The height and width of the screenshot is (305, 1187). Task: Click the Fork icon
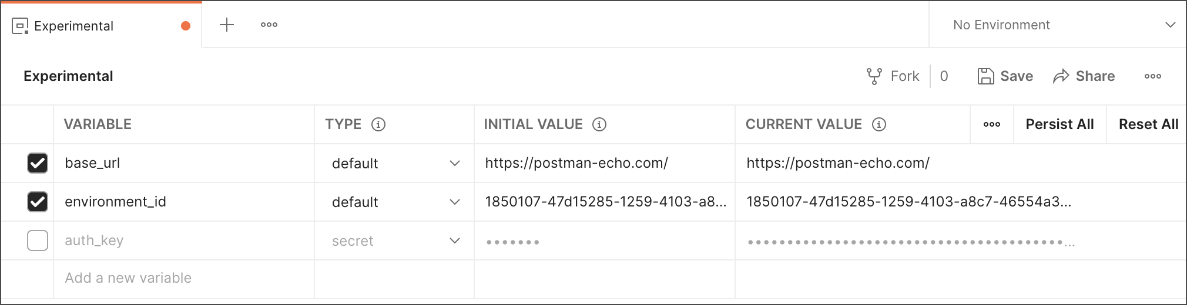[x=874, y=76]
